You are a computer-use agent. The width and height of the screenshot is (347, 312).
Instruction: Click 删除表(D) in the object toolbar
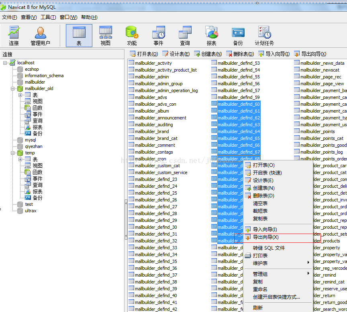[240, 54]
